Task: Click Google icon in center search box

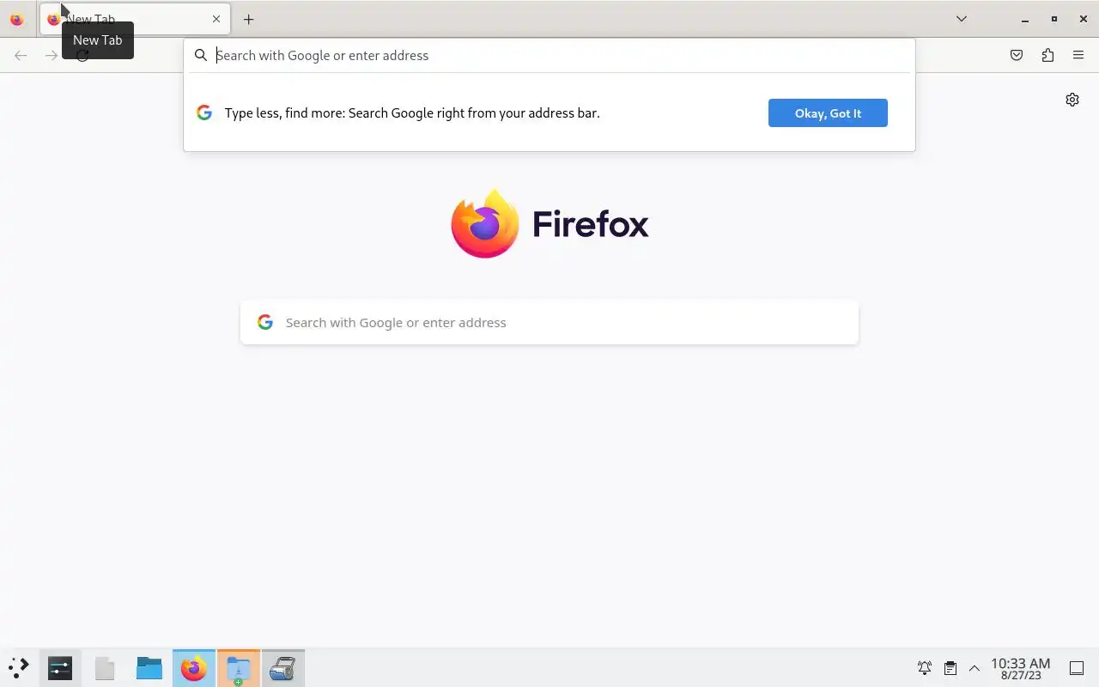Action: click(x=265, y=322)
